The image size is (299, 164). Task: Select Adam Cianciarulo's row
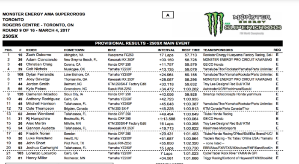click(142, 60)
